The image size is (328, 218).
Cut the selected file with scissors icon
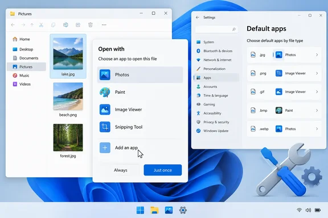pos(41,25)
